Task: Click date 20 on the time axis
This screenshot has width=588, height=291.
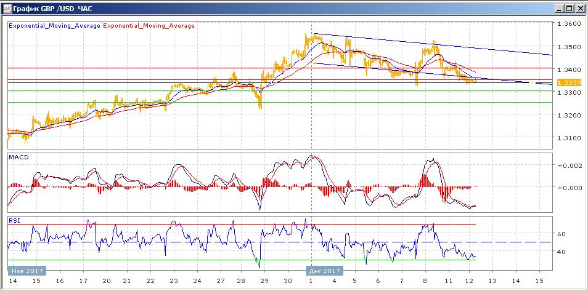Action: point(107,281)
